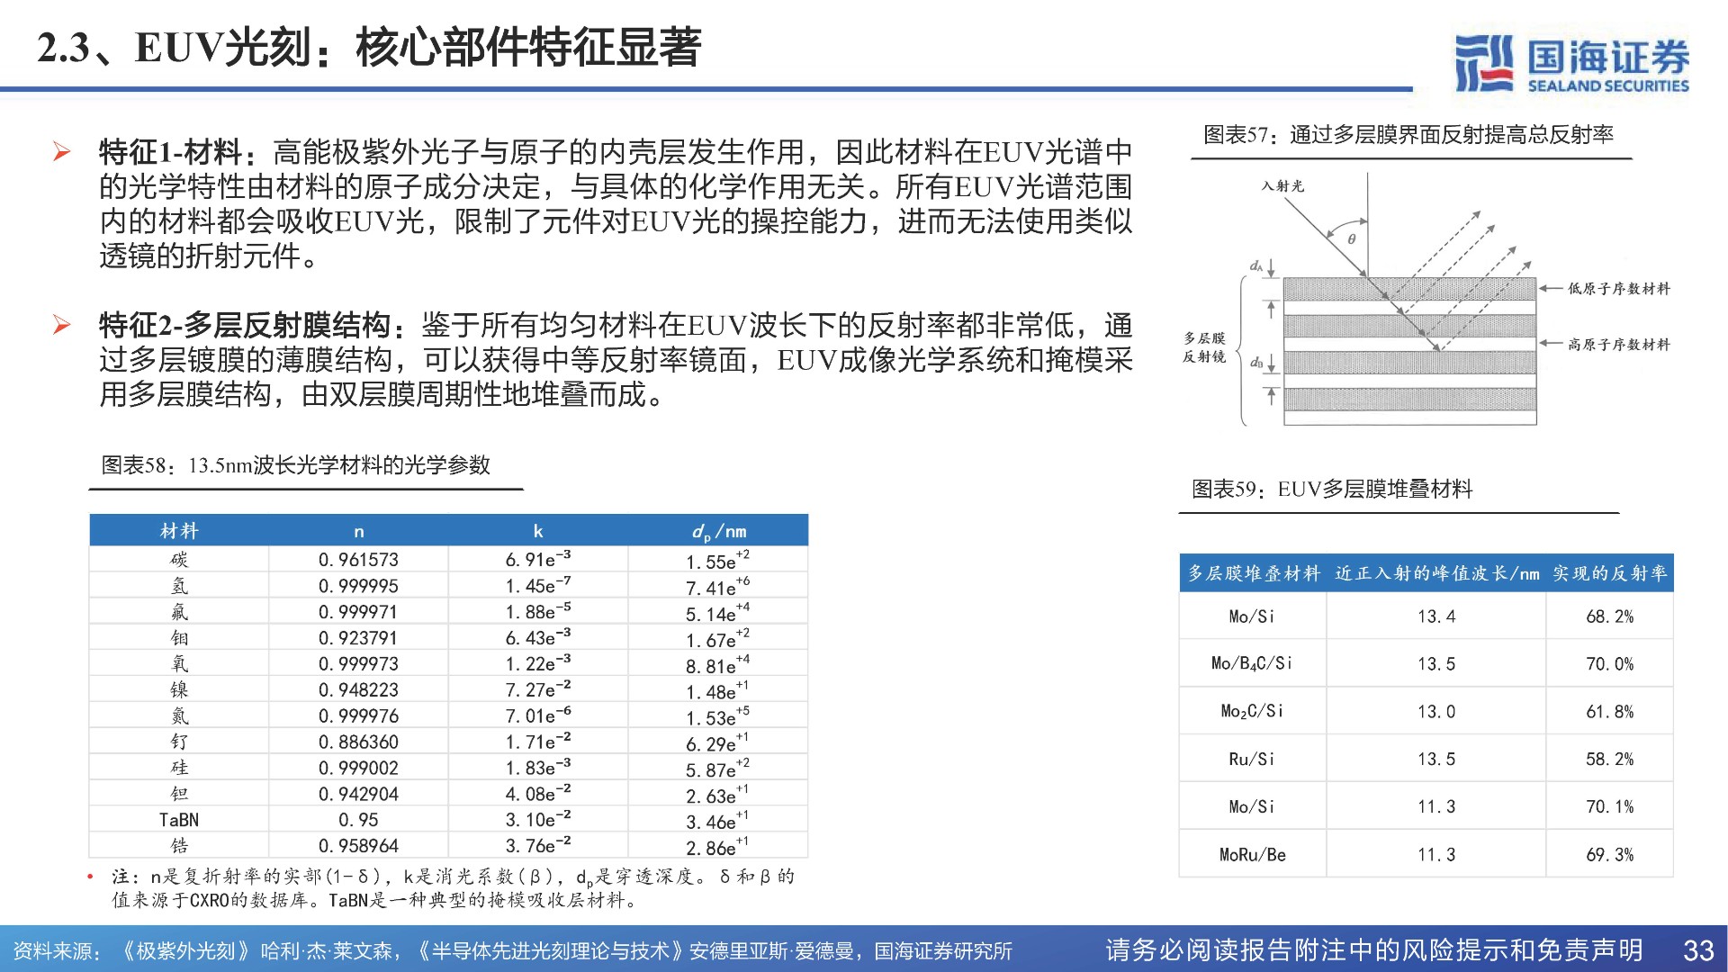Click the n value 0.961573 cell
The height and width of the screenshot is (972, 1728).
click(x=358, y=560)
